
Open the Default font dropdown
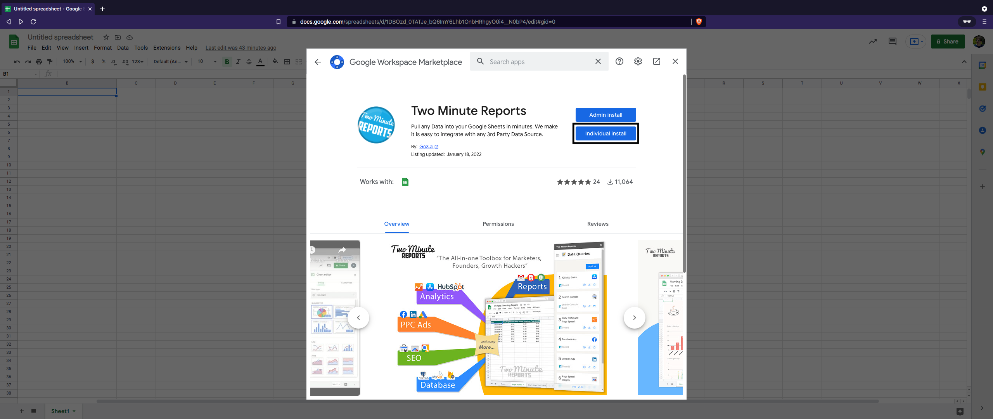(171, 61)
